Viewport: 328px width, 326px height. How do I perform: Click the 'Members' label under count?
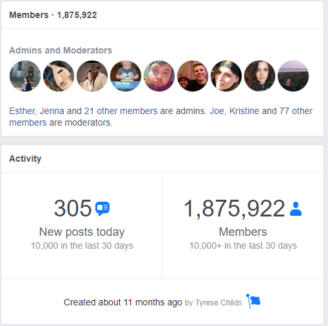243,232
